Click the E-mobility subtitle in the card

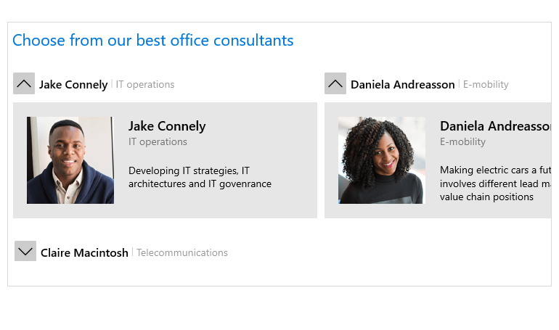coord(462,141)
